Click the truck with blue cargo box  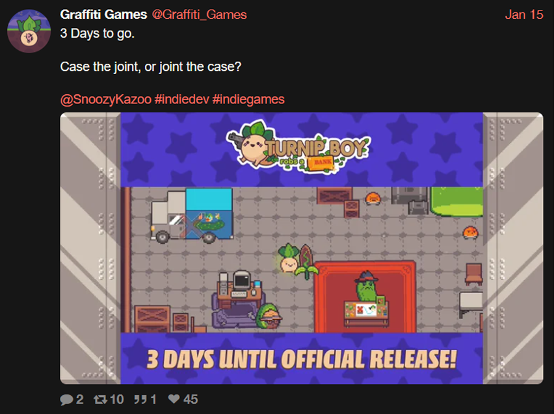(192, 216)
